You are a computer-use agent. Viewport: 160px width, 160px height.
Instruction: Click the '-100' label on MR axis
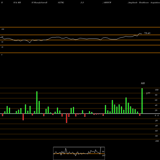(x=157, y=141)
